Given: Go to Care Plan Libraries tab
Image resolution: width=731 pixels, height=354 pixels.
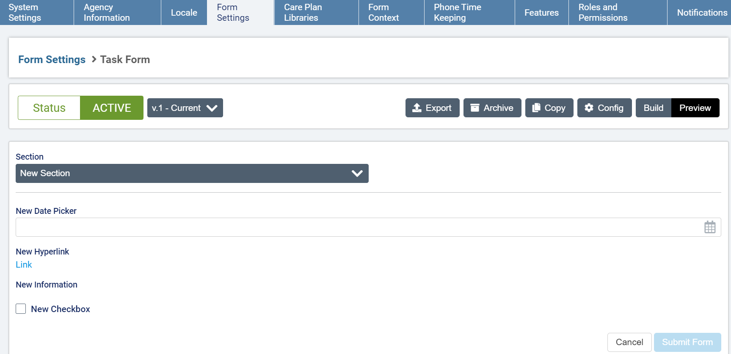Looking at the screenshot, I should point(303,13).
